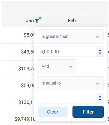
Task: Select the Feb column header
Action: [x=72, y=20]
